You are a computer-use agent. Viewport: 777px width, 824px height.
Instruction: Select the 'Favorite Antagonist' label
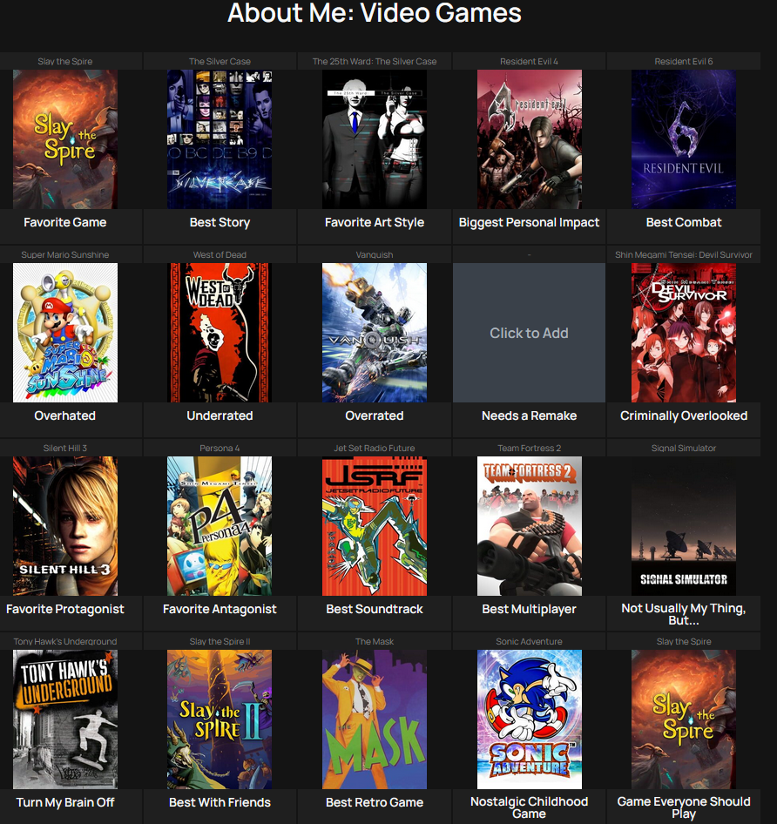click(220, 609)
